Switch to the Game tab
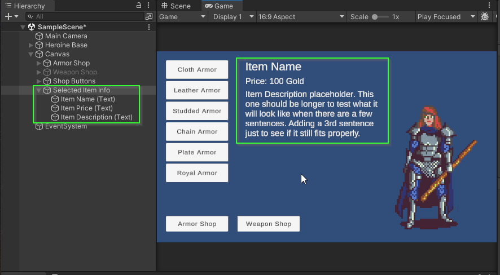Image resolution: width=500 pixels, height=275 pixels. [x=220, y=6]
